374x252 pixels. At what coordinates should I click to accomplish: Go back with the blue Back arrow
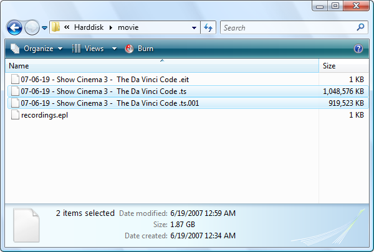coord(14,27)
